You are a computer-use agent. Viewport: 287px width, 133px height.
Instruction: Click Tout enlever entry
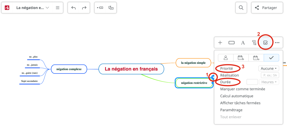point(231,117)
